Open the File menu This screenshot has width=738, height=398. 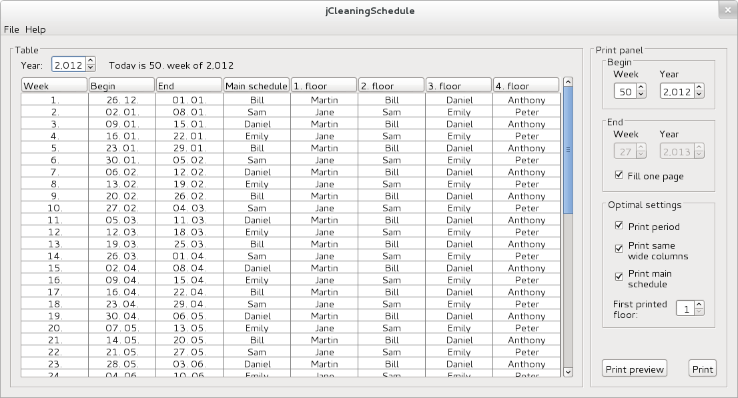[x=11, y=29]
